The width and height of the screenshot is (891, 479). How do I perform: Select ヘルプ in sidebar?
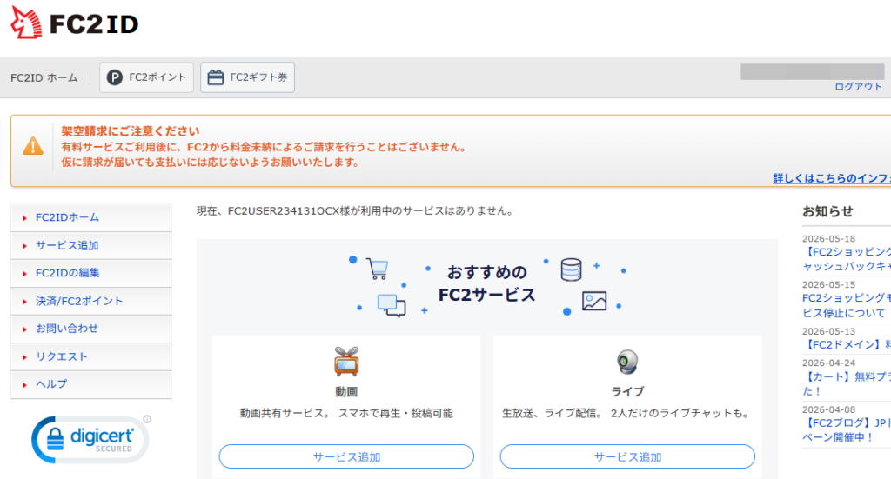[90, 385]
